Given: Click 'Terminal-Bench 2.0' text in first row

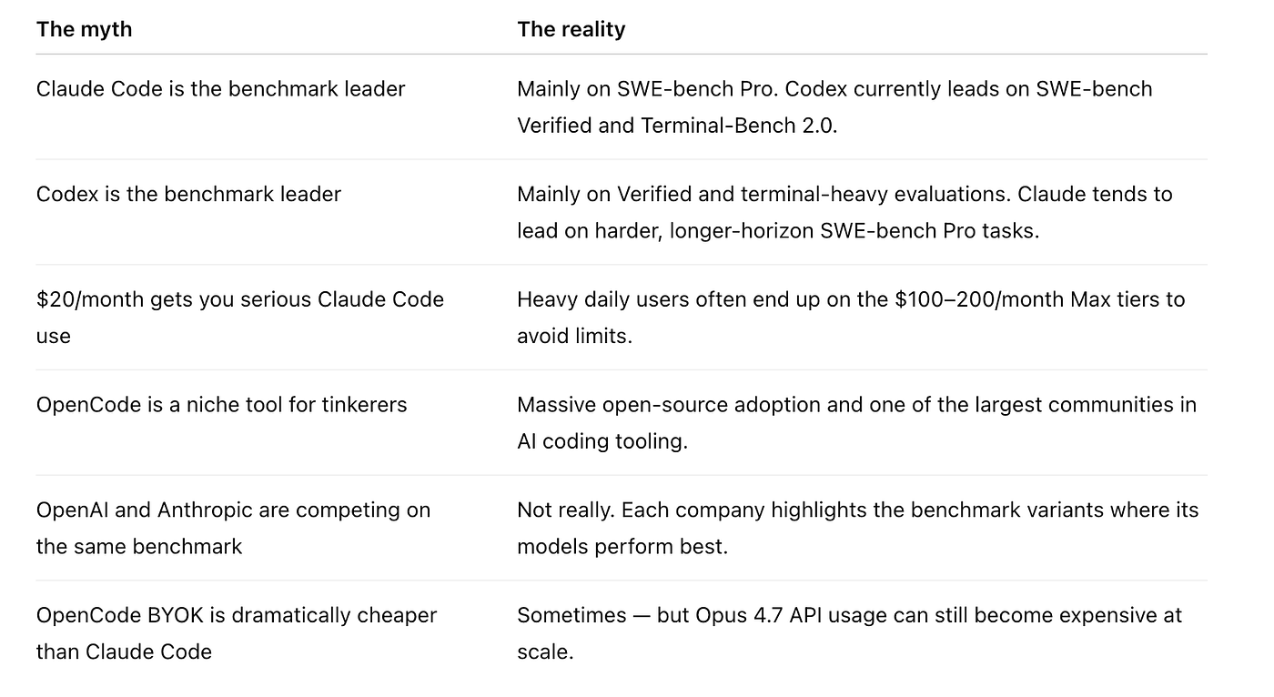Looking at the screenshot, I should pos(739,126).
